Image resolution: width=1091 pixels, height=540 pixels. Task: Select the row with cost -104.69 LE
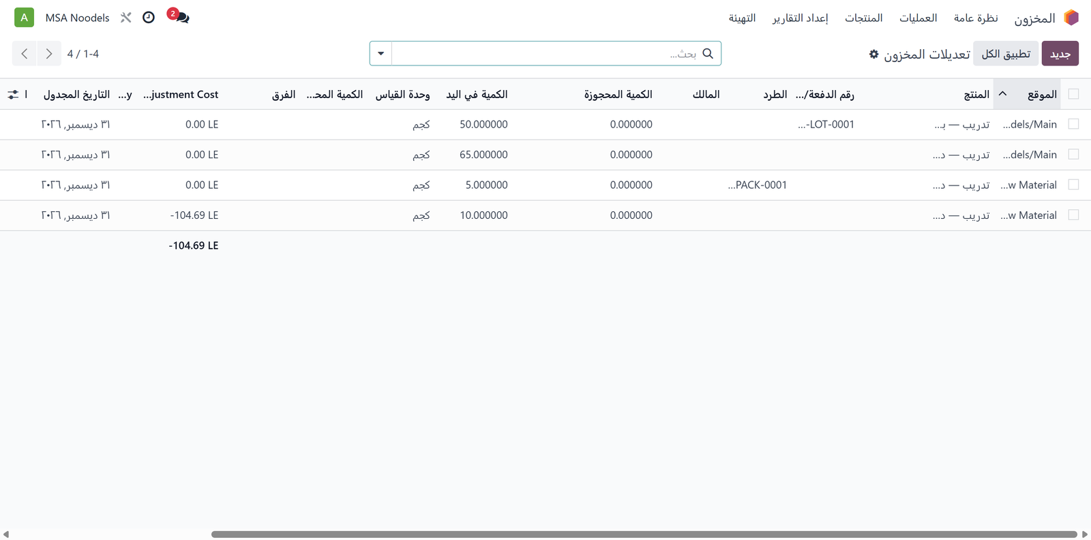1073,215
